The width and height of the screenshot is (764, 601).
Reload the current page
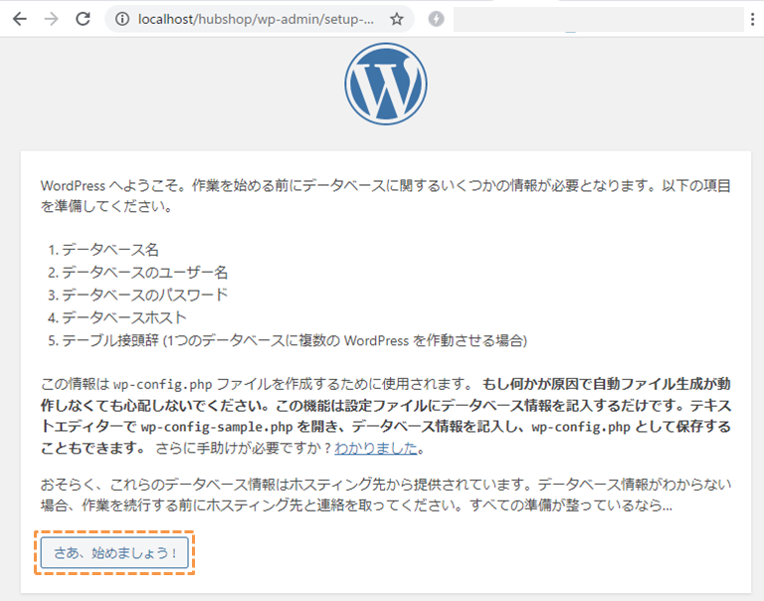point(83,19)
